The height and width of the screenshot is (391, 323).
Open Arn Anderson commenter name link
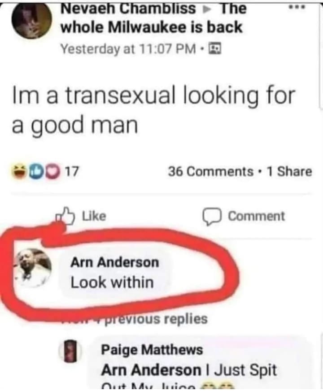pyautogui.click(x=114, y=262)
